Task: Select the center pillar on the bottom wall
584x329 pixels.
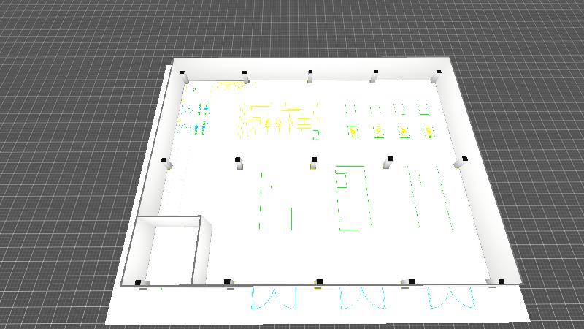Action: pyautogui.click(x=318, y=282)
